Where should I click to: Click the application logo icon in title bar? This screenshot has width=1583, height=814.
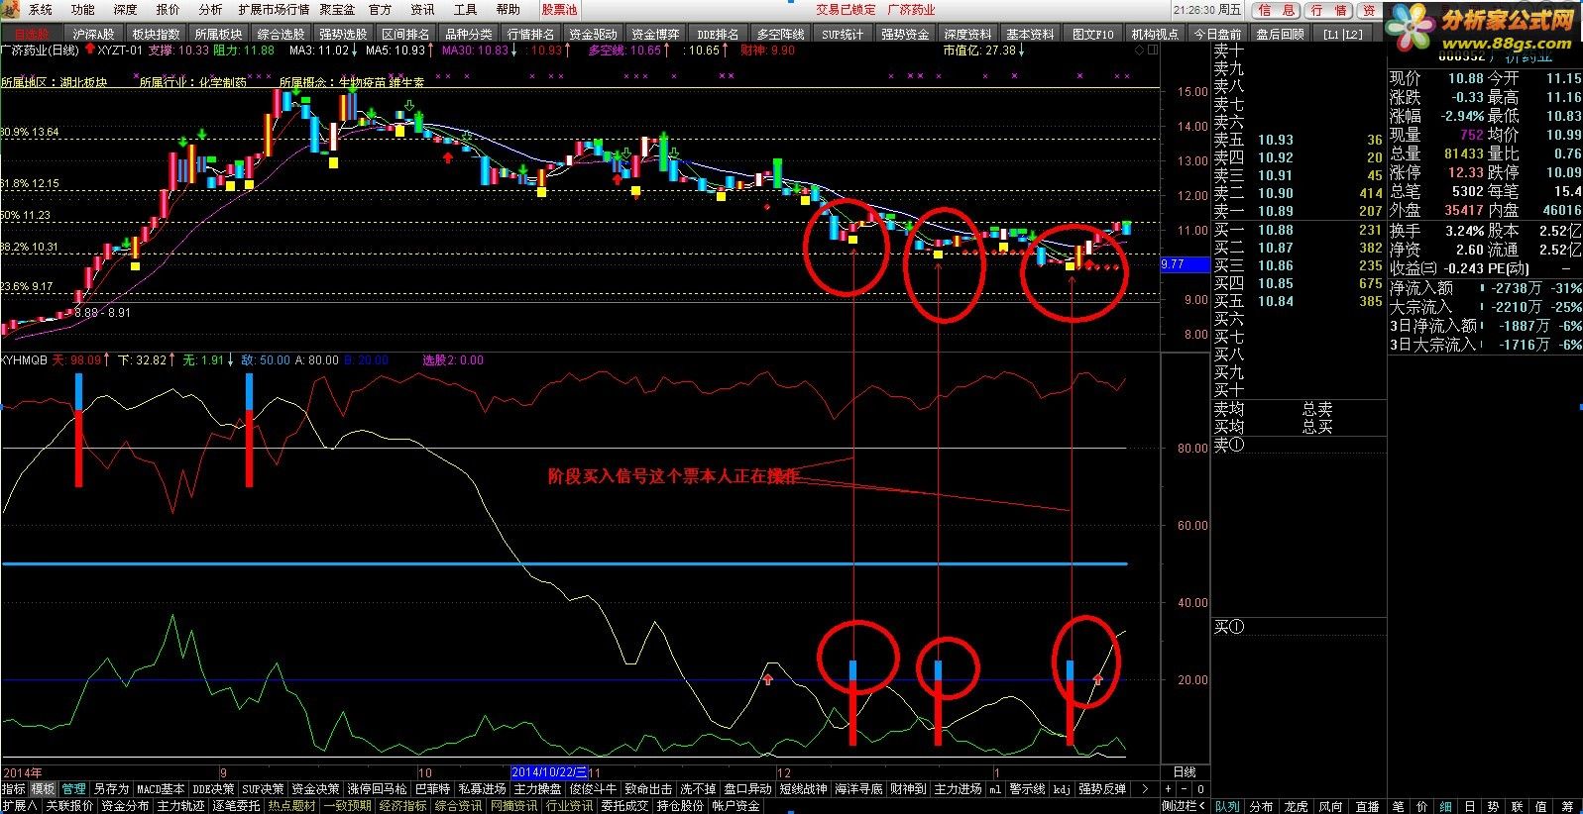(10, 9)
